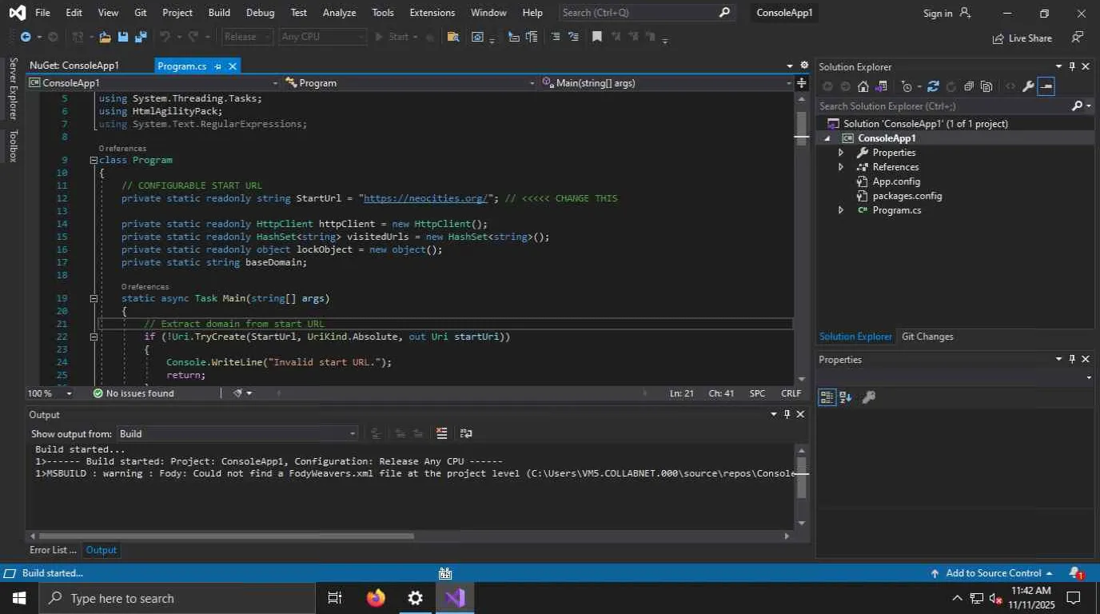The width and height of the screenshot is (1100, 614).
Task: Click the Clear All output icon
Action: pyautogui.click(x=441, y=433)
